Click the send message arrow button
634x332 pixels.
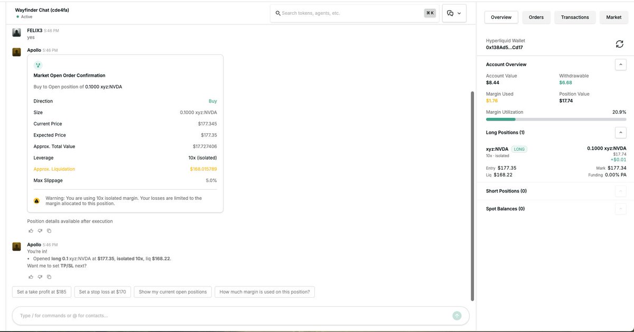(x=457, y=316)
